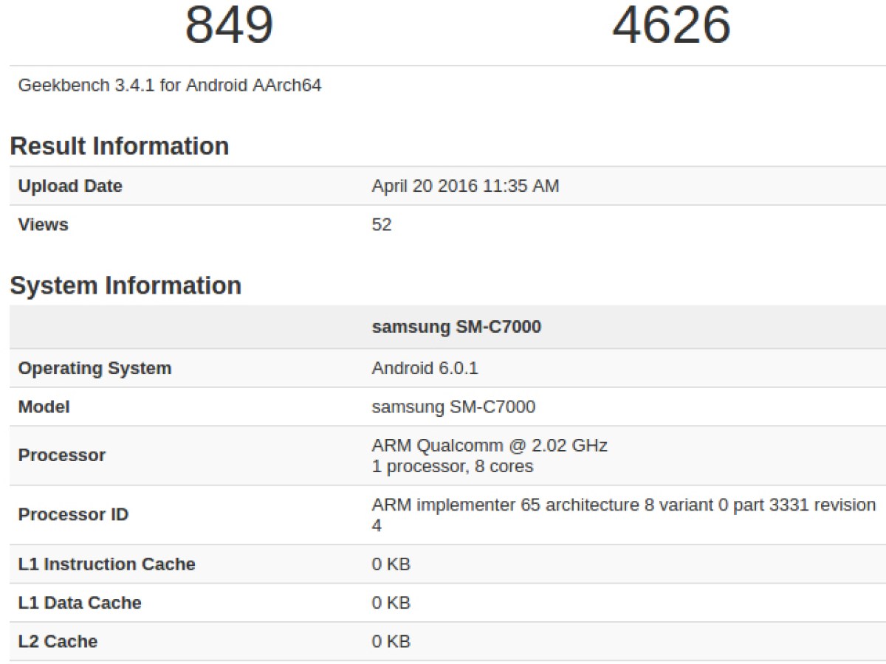Click the Result Information heading
The image size is (886, 664).
(120, 146)
